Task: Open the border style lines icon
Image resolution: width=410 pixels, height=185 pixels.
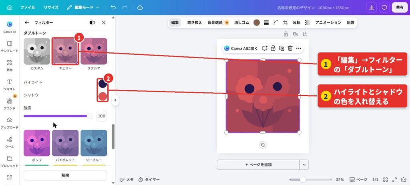Action: [266, 23]
